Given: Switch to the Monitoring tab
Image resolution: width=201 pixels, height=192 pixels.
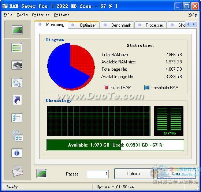Looking at the screenshot, I should tap(51, 25).
